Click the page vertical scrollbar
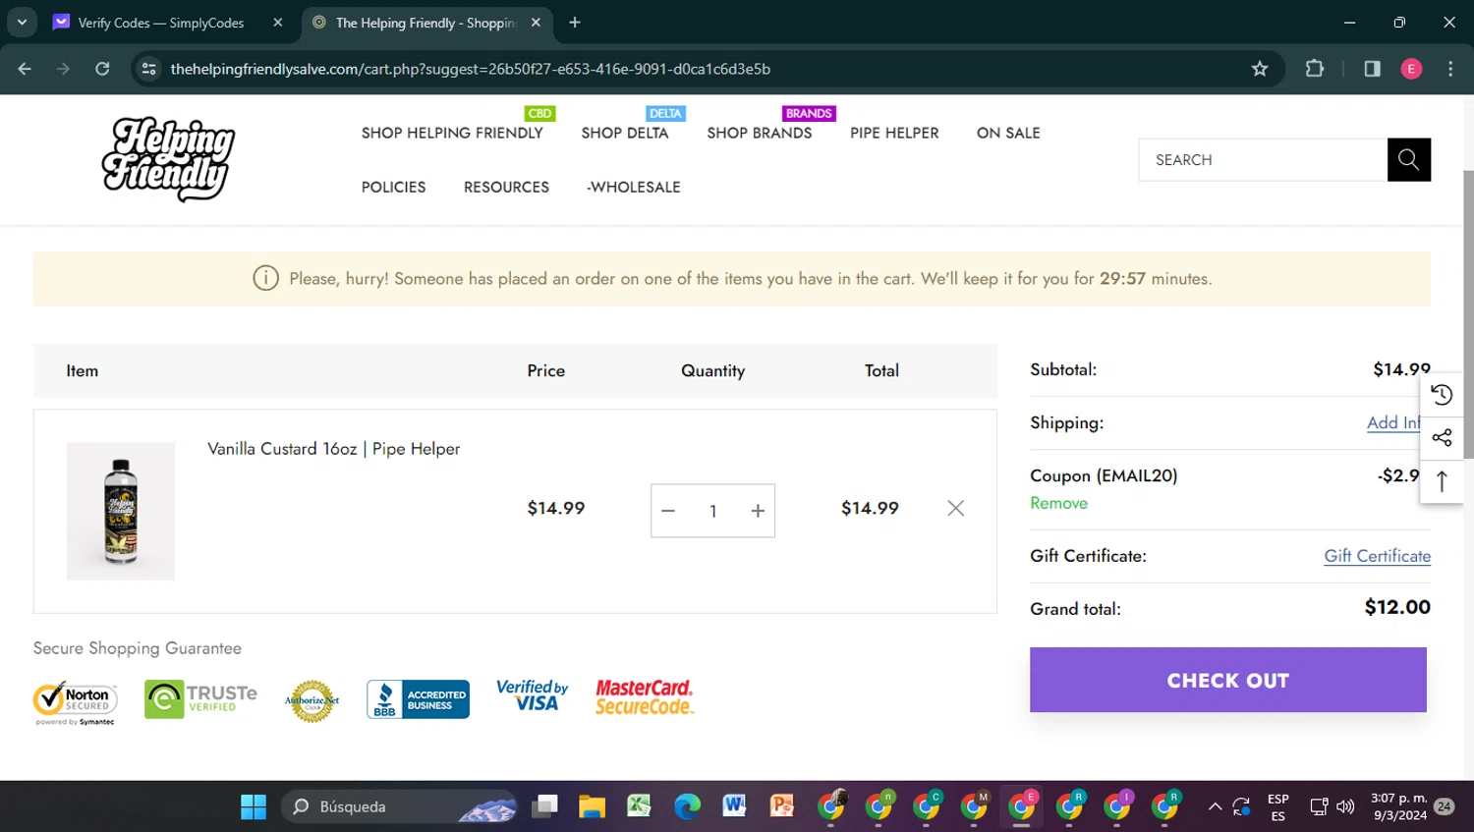Image resolution: width=1474 pixels, height=832 pixels. (x=1468, y=314)
